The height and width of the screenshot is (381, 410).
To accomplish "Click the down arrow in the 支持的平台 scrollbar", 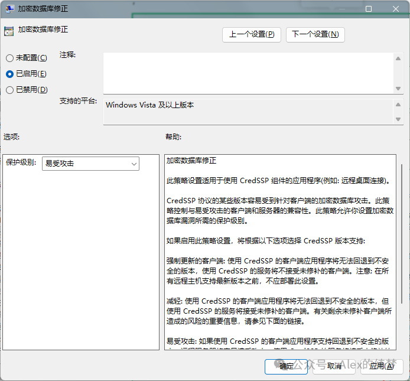I will [x=398, y=120].
